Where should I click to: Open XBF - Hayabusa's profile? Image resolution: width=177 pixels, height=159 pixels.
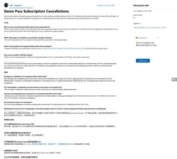(x=16, y=5)
